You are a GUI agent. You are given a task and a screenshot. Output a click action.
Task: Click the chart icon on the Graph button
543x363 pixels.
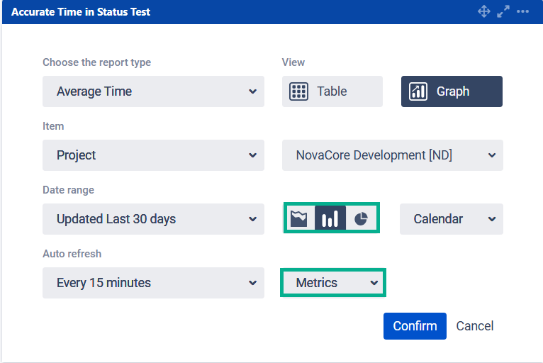418,91
